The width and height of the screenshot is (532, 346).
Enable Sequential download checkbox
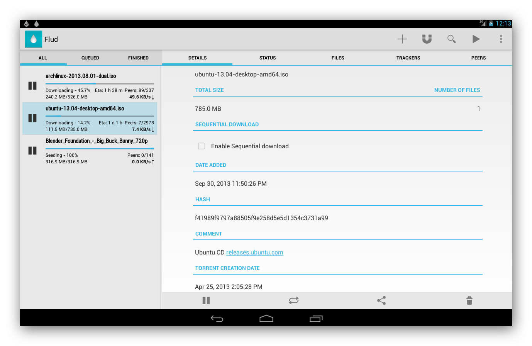point(201,146)
